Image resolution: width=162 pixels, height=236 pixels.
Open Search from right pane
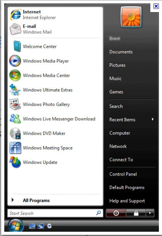[x=116, y=106]
